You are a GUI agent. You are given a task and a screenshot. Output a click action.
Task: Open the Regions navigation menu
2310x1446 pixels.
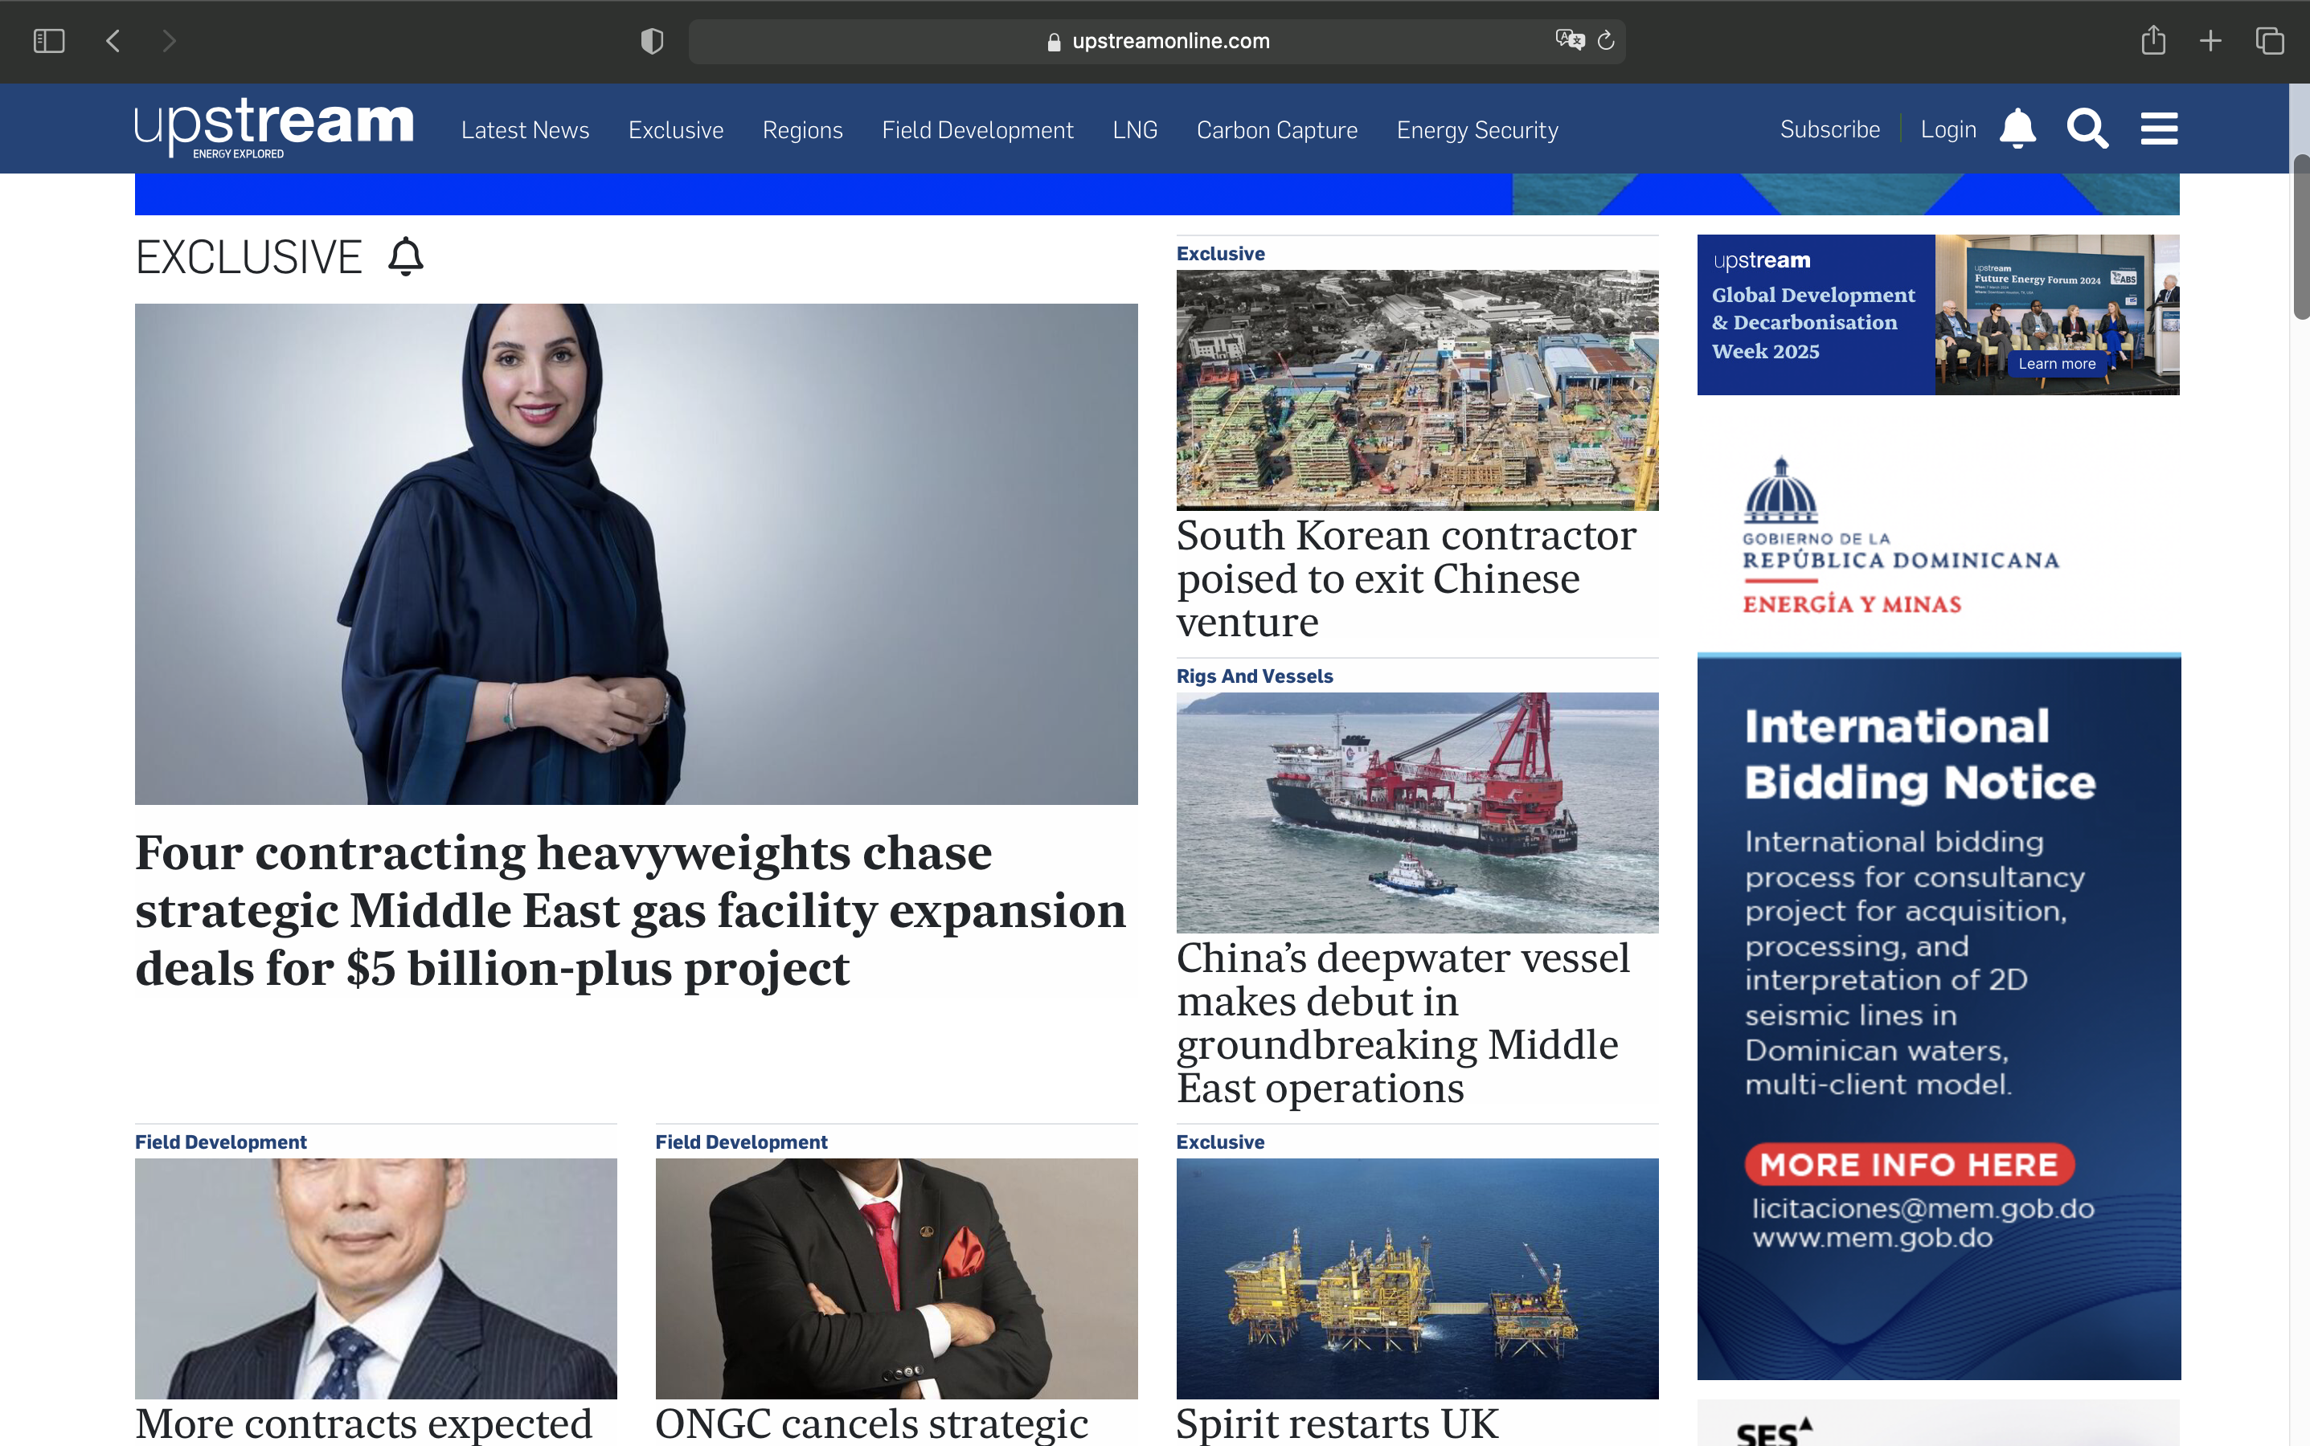[802, 130]
